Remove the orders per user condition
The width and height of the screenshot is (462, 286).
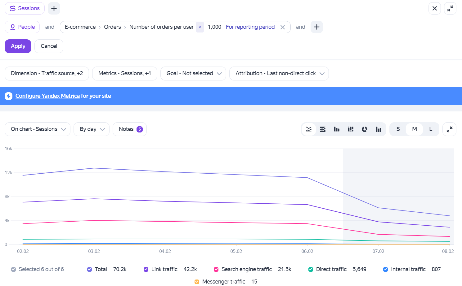283,27
